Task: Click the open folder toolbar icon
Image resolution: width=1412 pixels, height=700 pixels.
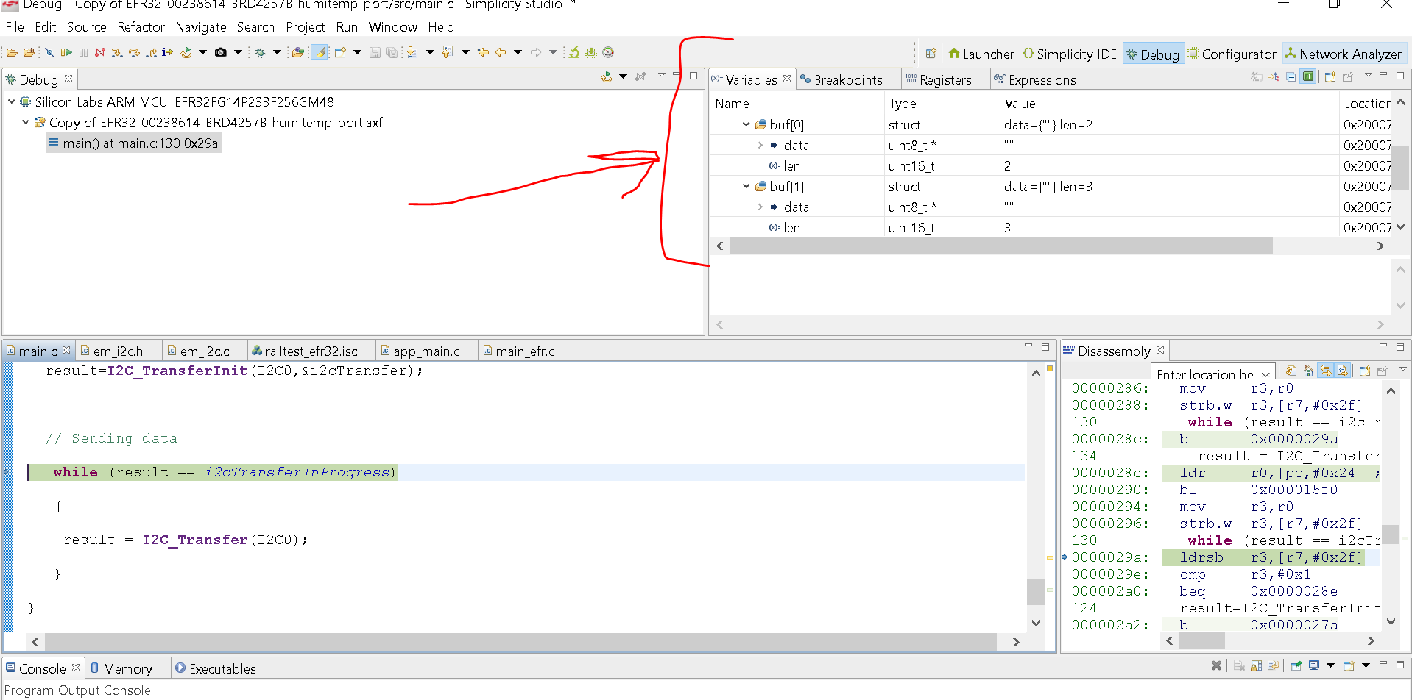Action: tap(12, 52)
